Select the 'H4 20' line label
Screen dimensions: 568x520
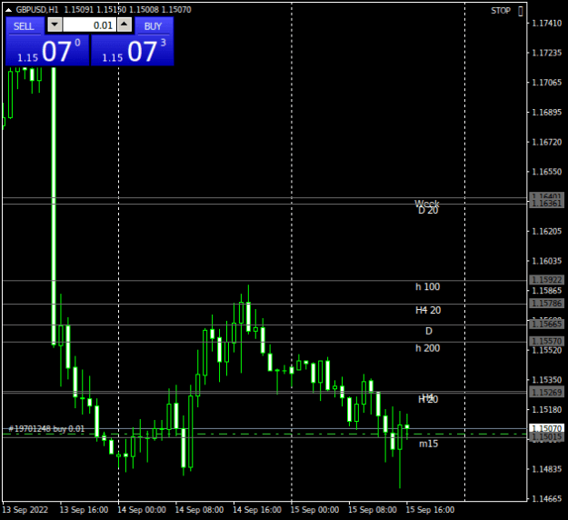coord(428,310)
